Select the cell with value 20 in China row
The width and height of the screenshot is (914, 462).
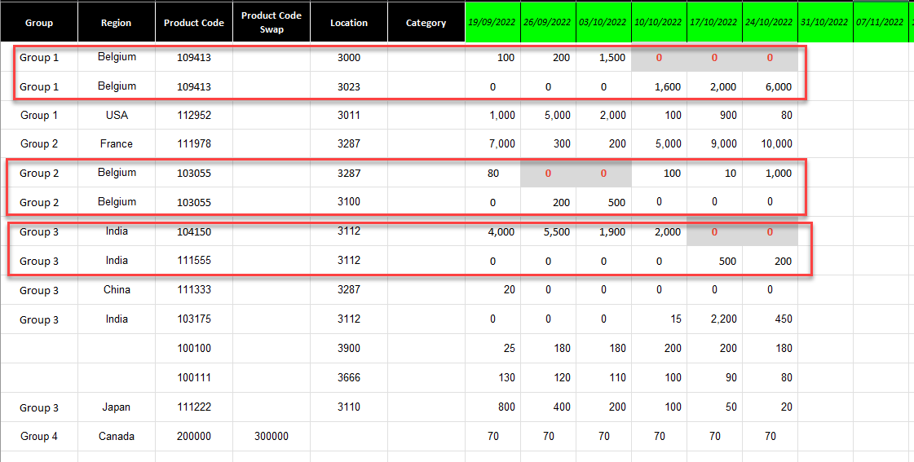[492, 289]
